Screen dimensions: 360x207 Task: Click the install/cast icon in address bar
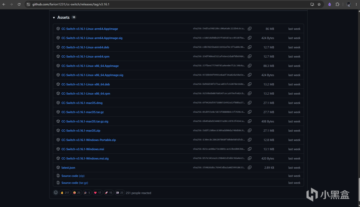click(x=312, y=4)
